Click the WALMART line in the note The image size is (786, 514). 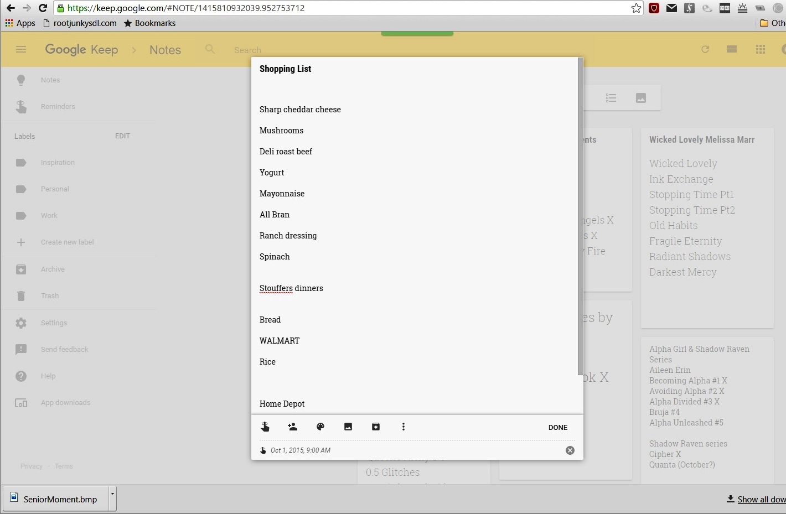coord(280,341)
